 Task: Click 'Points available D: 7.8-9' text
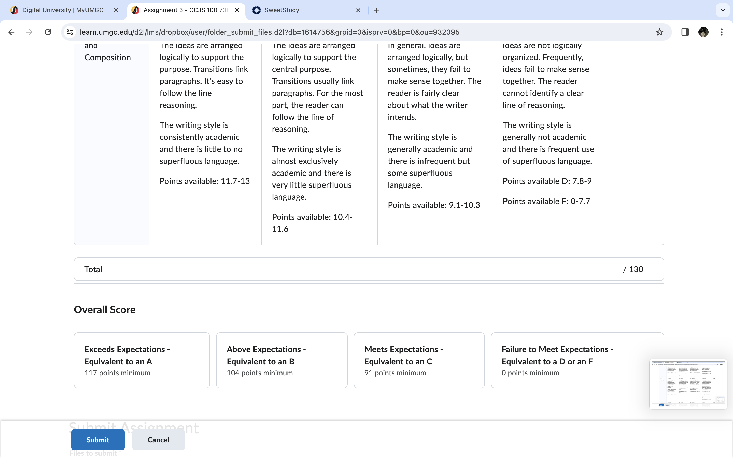pos(547,181)
